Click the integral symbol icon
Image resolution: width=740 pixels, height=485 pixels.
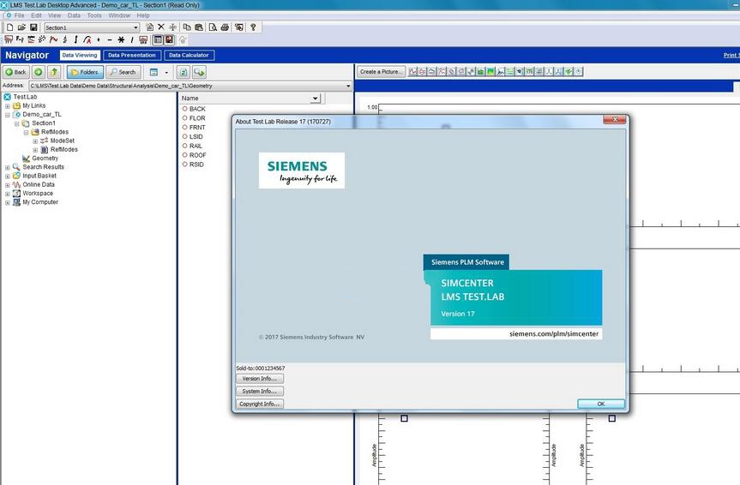tap(75, 40)
